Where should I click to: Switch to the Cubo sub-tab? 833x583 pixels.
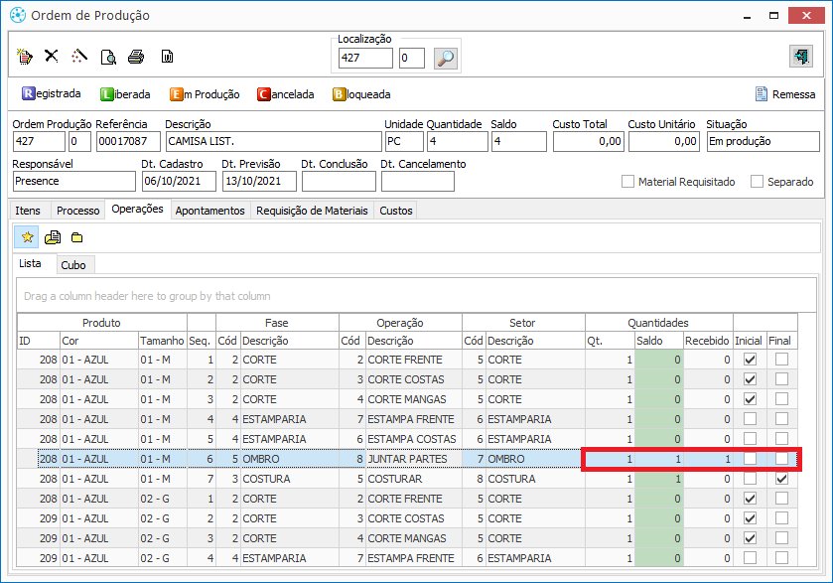click(x=73, y=265)
